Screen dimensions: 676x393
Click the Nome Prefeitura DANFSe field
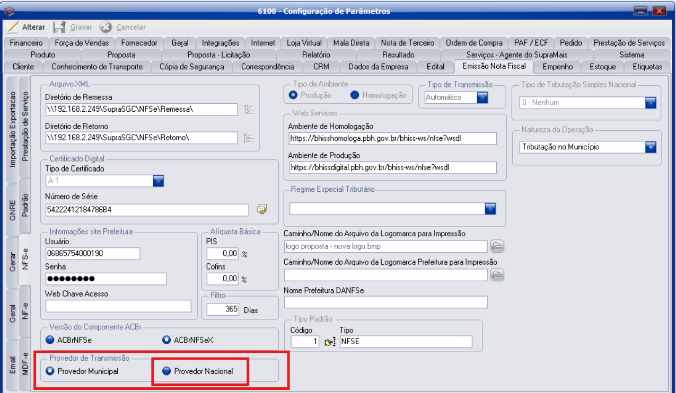click(385, 302)
